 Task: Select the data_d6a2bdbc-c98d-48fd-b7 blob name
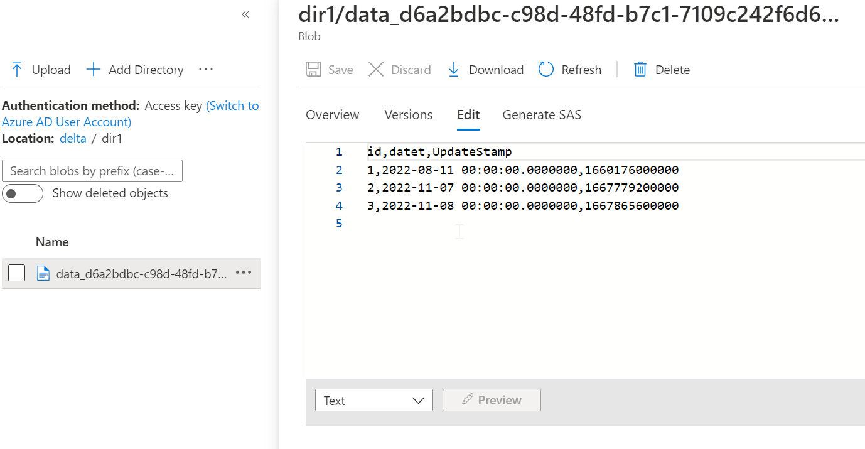tap(142, 274)
